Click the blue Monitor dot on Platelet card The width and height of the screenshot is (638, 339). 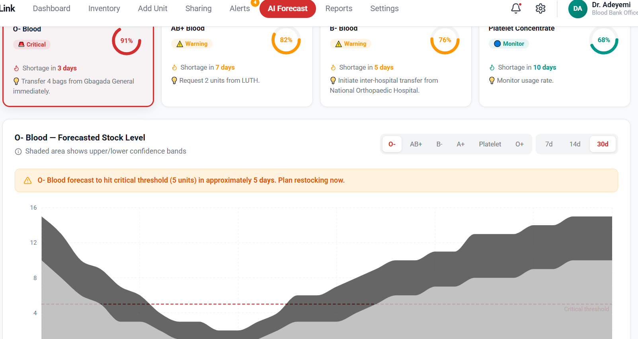[x=497, y=44]
